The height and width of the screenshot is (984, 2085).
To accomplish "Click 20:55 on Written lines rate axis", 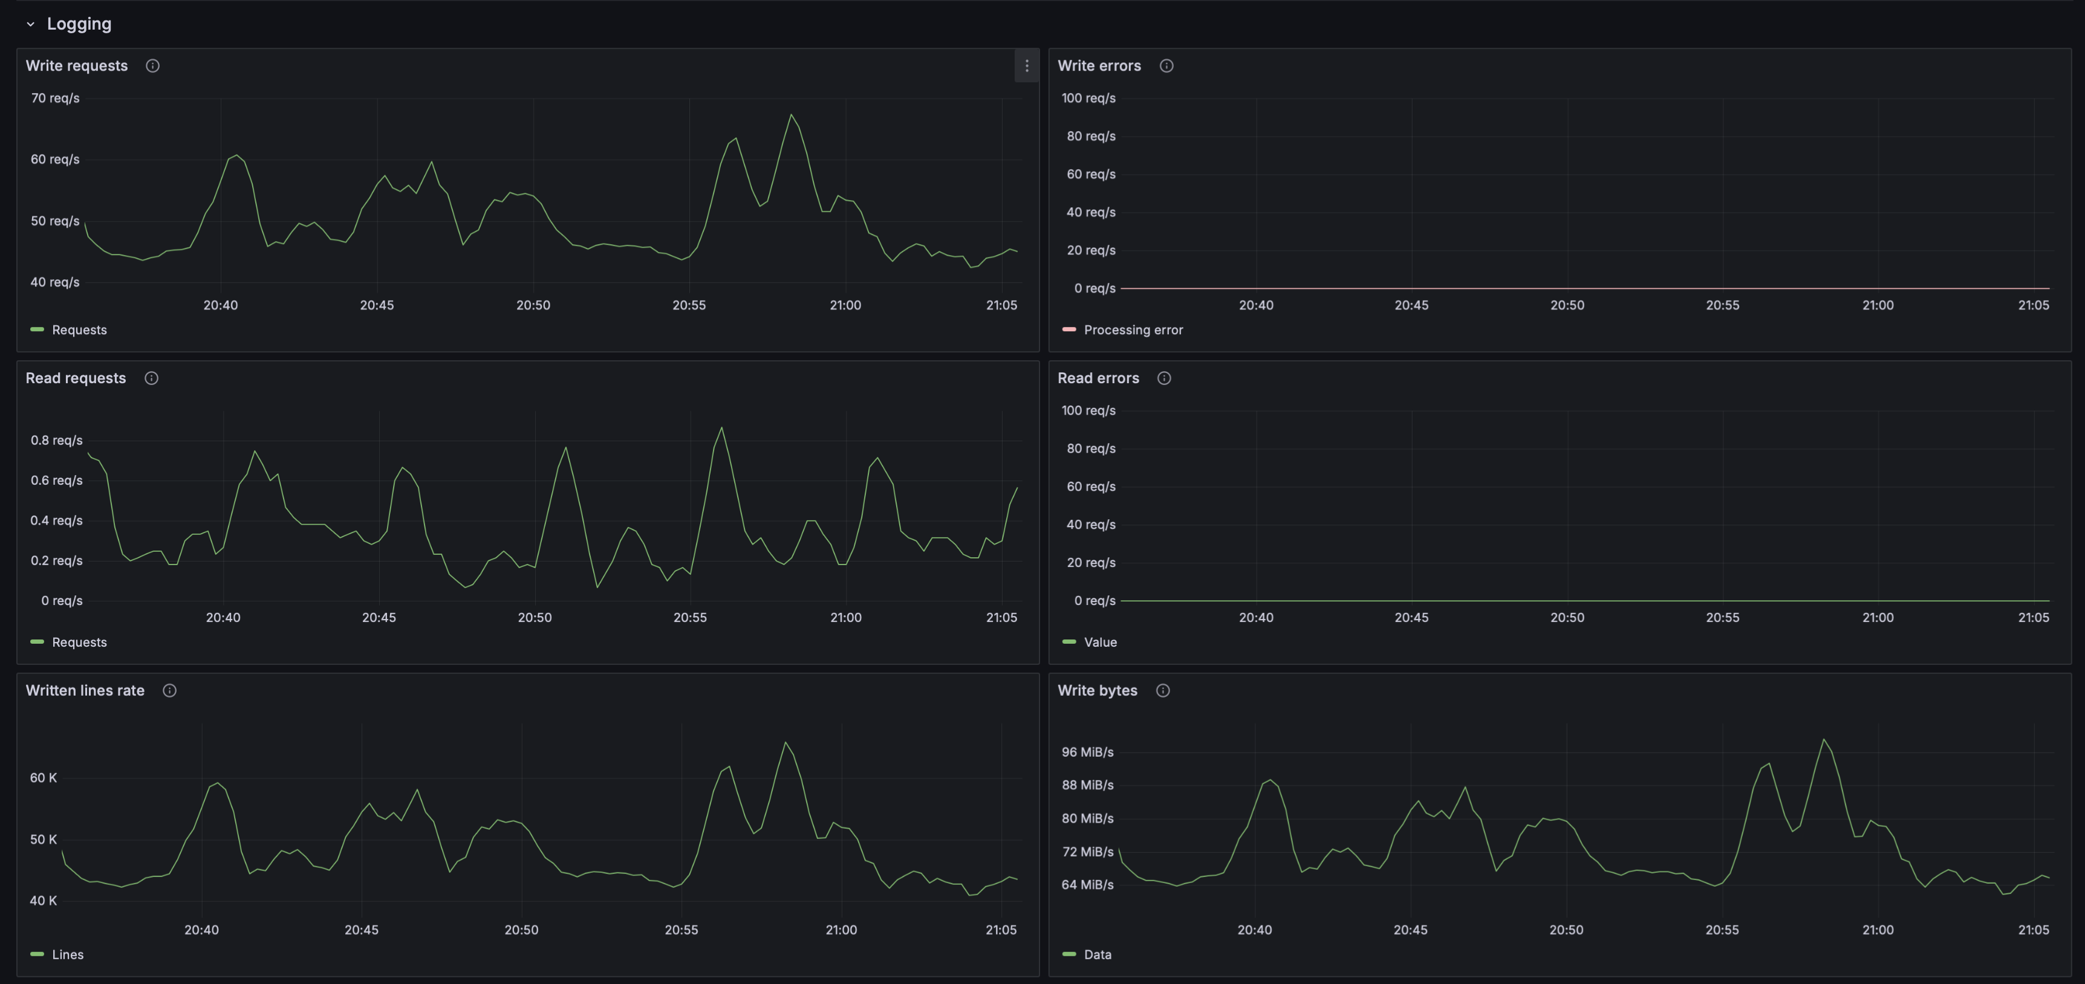I will tap(681, 931).
